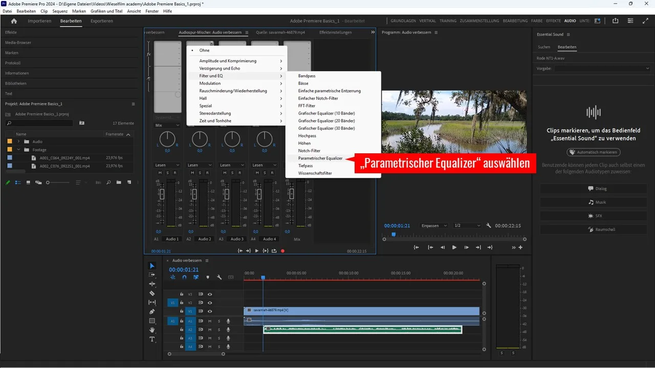This screenshot has width=655, height=368.
Task: Select the Pen tool
Action: 152,312
